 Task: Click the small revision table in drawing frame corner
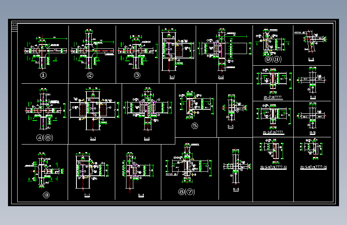[x=14, y=28]
